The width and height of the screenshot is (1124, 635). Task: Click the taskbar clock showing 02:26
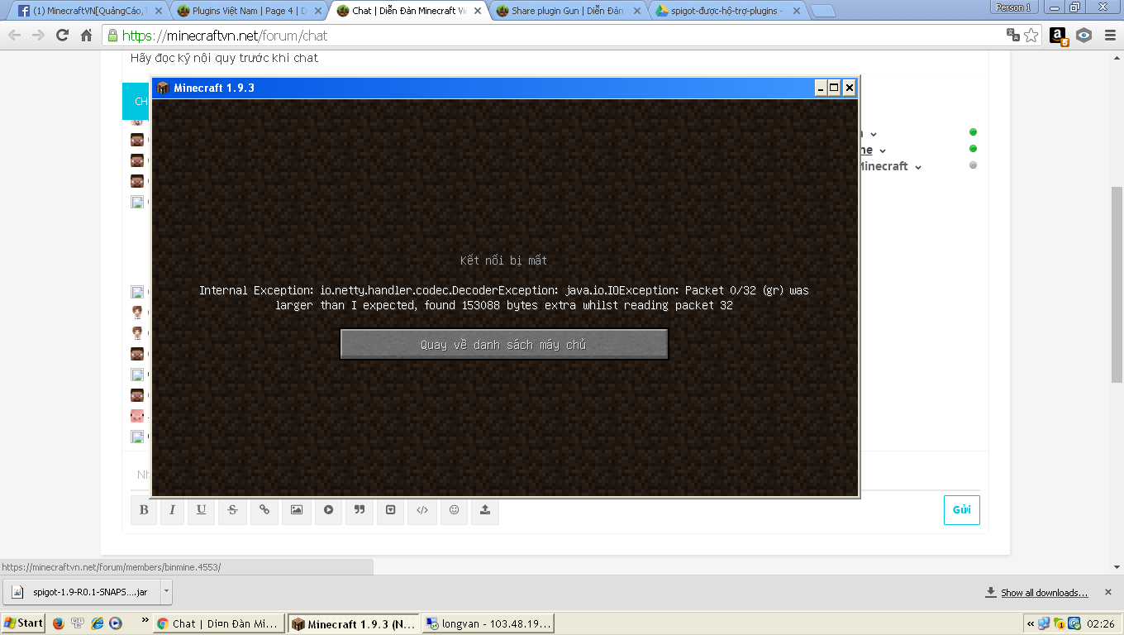click(x=1102, y=623)
